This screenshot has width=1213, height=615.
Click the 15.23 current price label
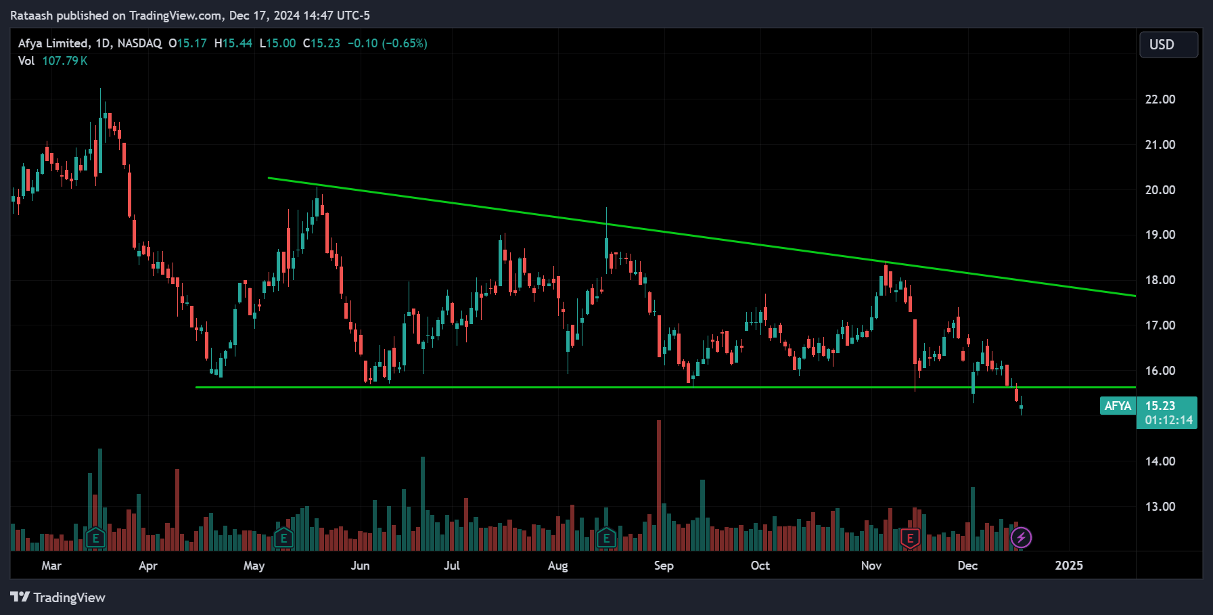point(1160,406)
